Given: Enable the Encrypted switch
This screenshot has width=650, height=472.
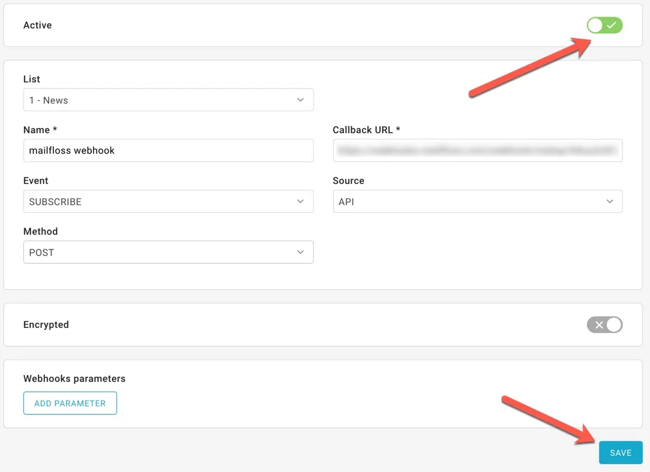Looking at the screenshot, I should [604, 325].
